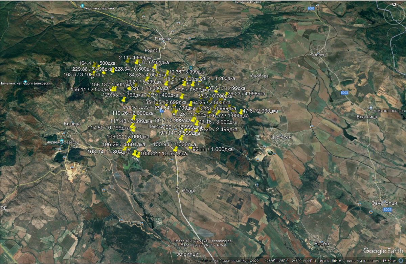
Task: Click the pin beside 228.34 / 0.800дка
Action: pyautogui.click(x=112, y=71)
